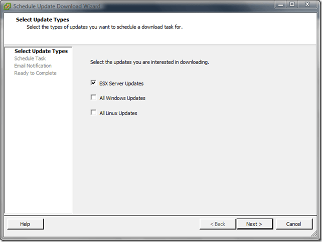Click the greyed-out < Back button
This screenshot has width=322, height=242.
coord(218,224)
